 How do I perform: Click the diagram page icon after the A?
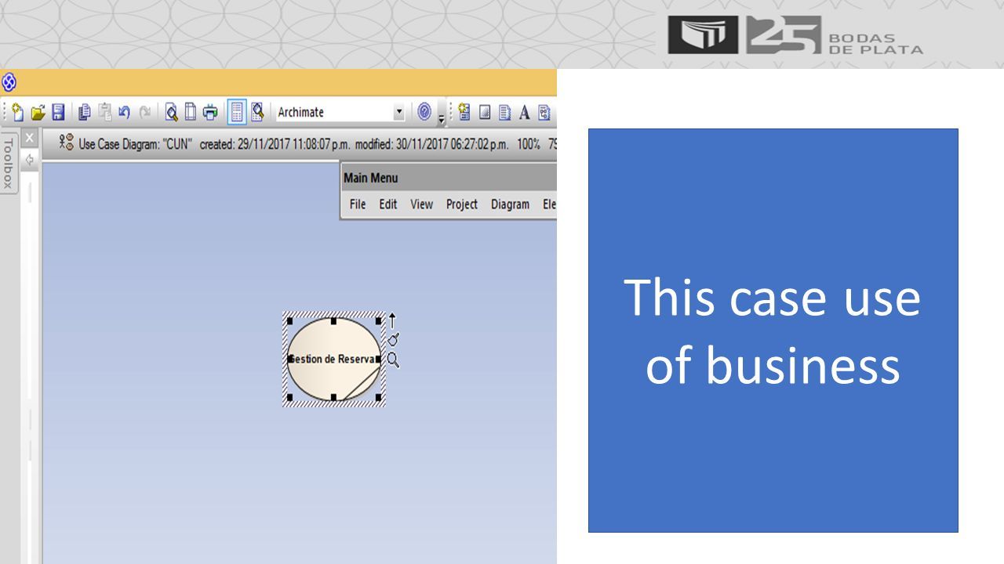(544, 112)
